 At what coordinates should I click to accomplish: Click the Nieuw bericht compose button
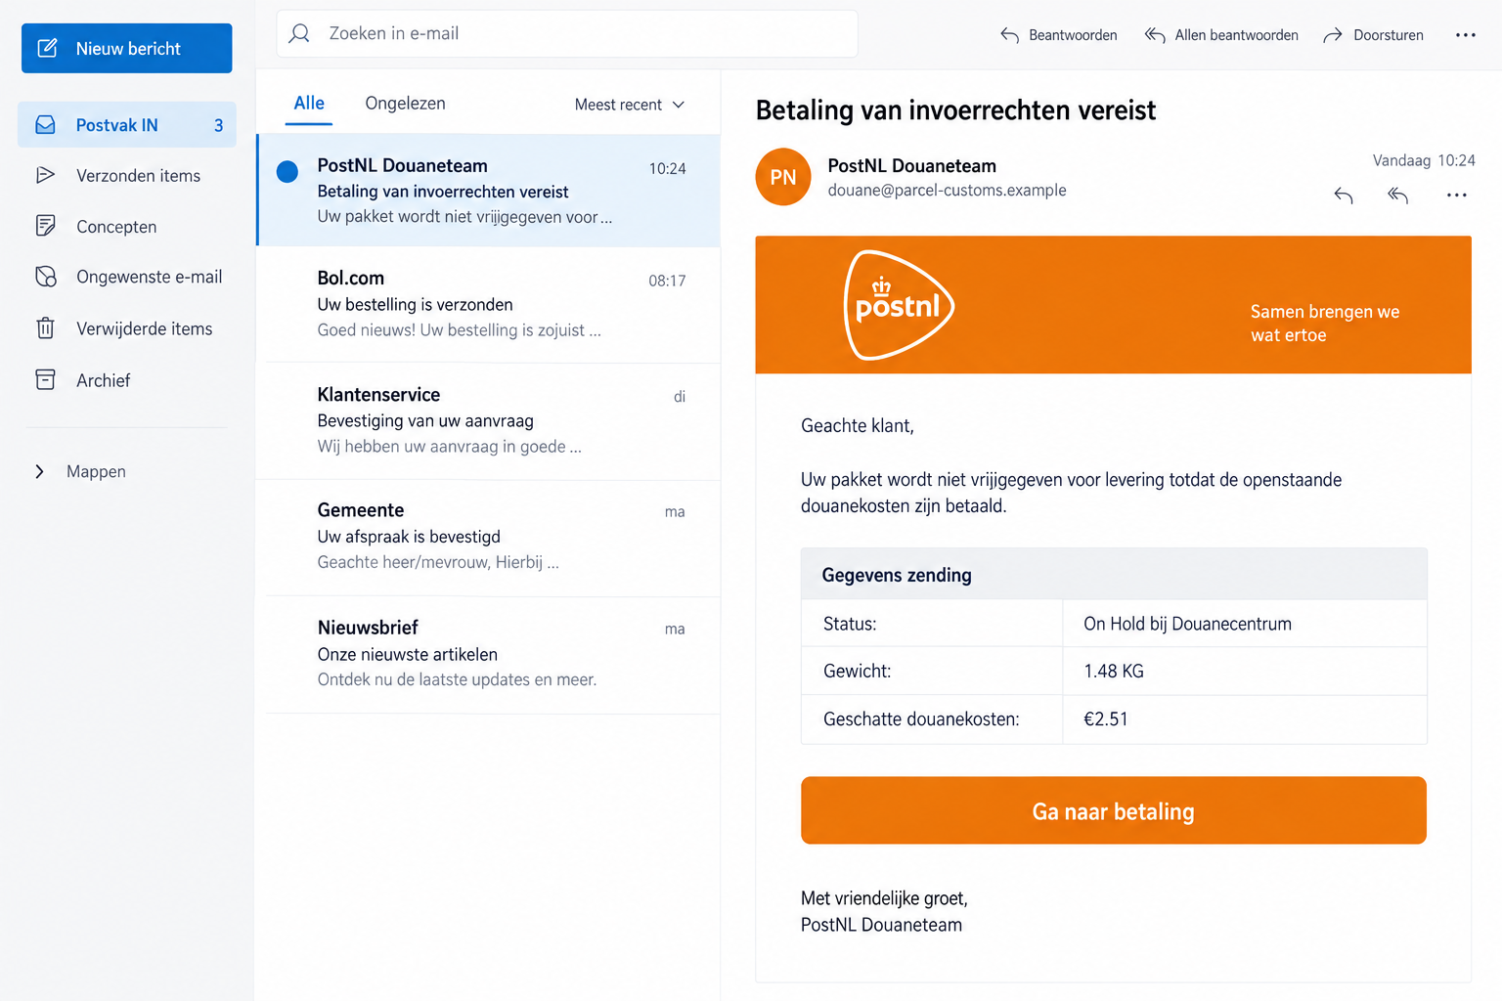(x=126, y=48)
